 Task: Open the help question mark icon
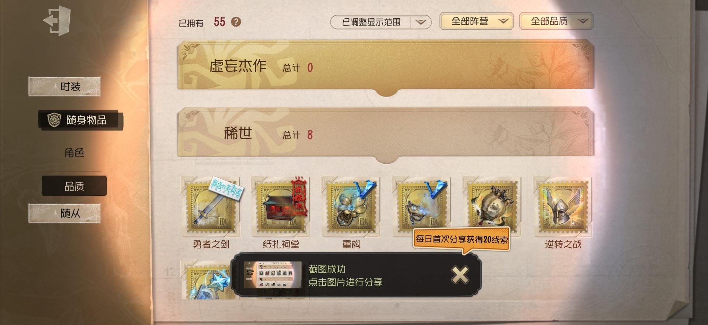[236, 22]
